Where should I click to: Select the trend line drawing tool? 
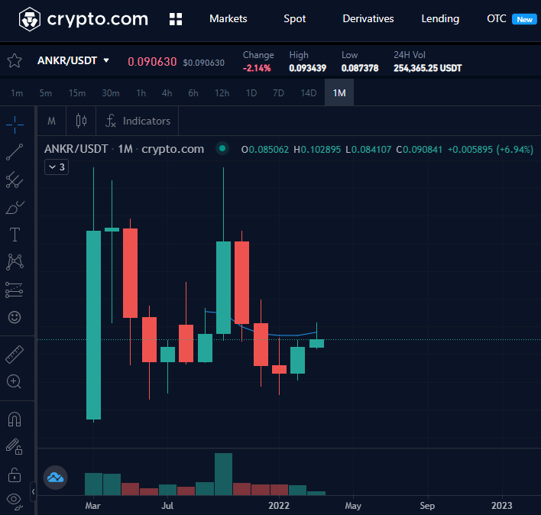(x=15, y=152)
